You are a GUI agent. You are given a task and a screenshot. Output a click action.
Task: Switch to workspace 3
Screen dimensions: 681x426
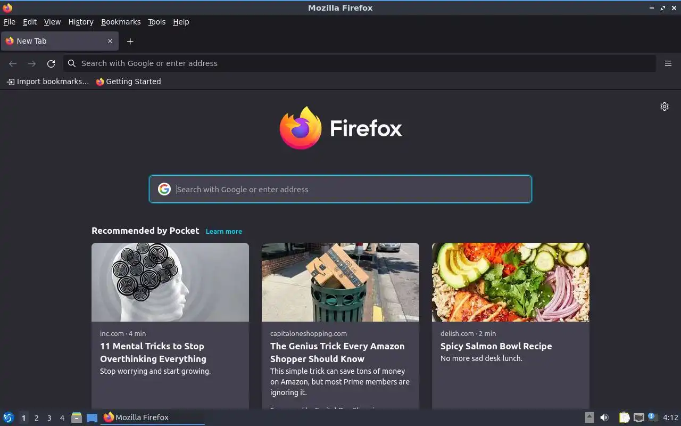click(49, 418)
